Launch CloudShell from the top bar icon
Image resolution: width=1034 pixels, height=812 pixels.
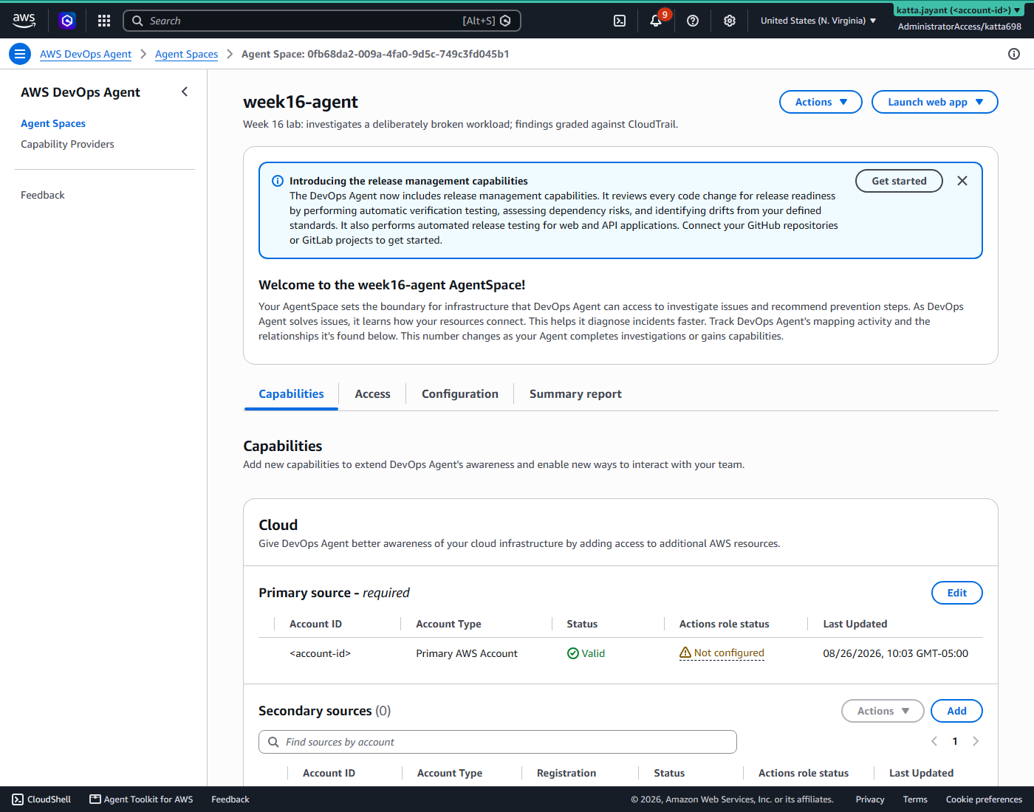[620, 21]
